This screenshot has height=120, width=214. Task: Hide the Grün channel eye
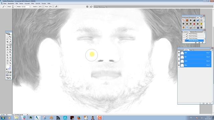179,61
